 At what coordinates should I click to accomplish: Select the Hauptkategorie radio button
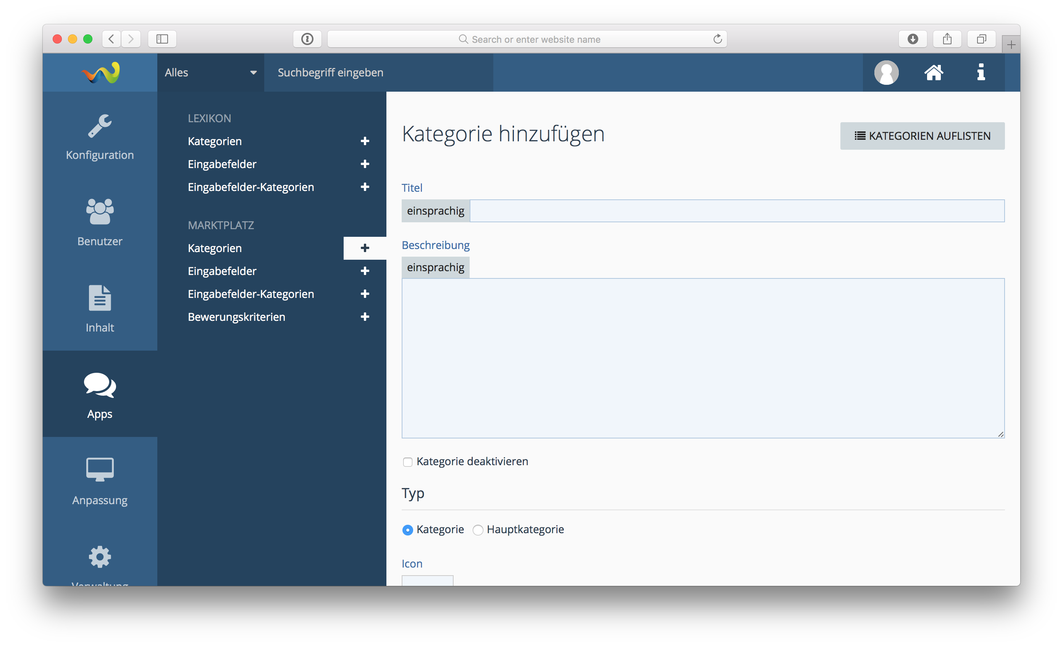tap(478, 530)
